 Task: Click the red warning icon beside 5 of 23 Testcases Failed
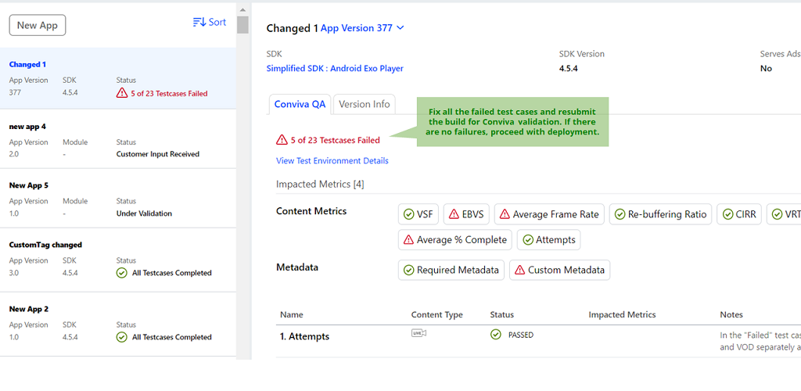pyautogui.click(x=282, y=140)
